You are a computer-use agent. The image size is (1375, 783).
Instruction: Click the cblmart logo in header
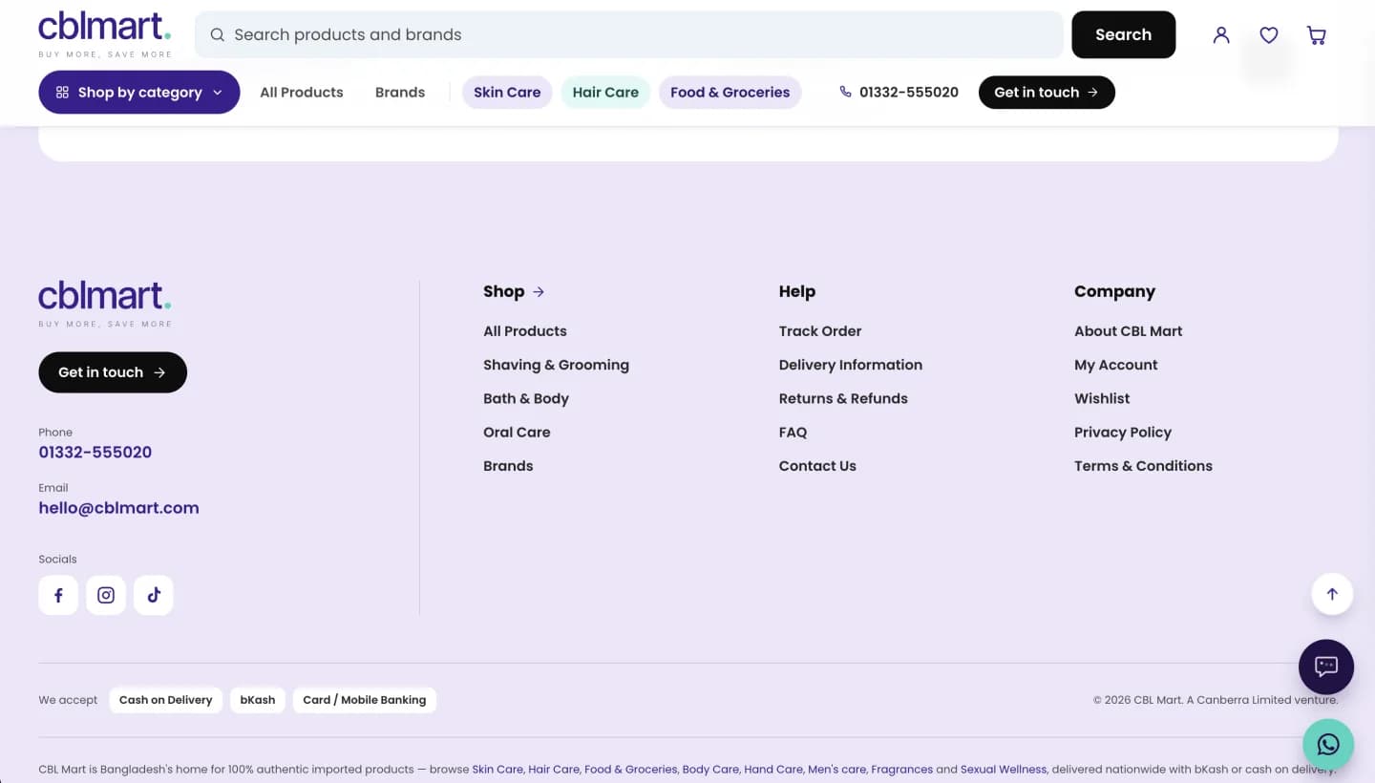[105, 34]
